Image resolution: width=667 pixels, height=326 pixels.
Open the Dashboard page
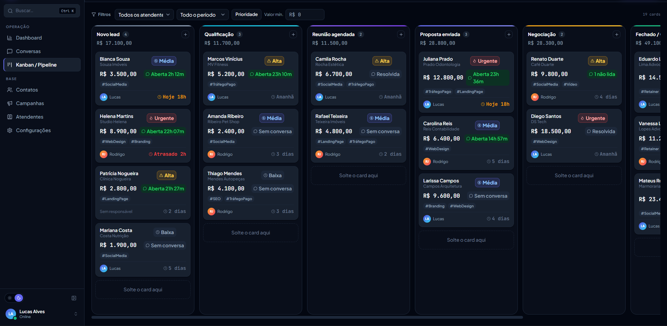(42, 38)
